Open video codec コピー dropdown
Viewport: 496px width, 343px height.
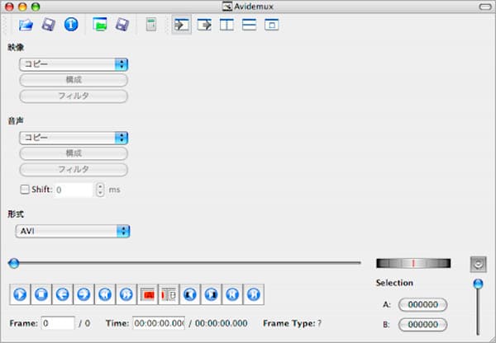(74, 64)
